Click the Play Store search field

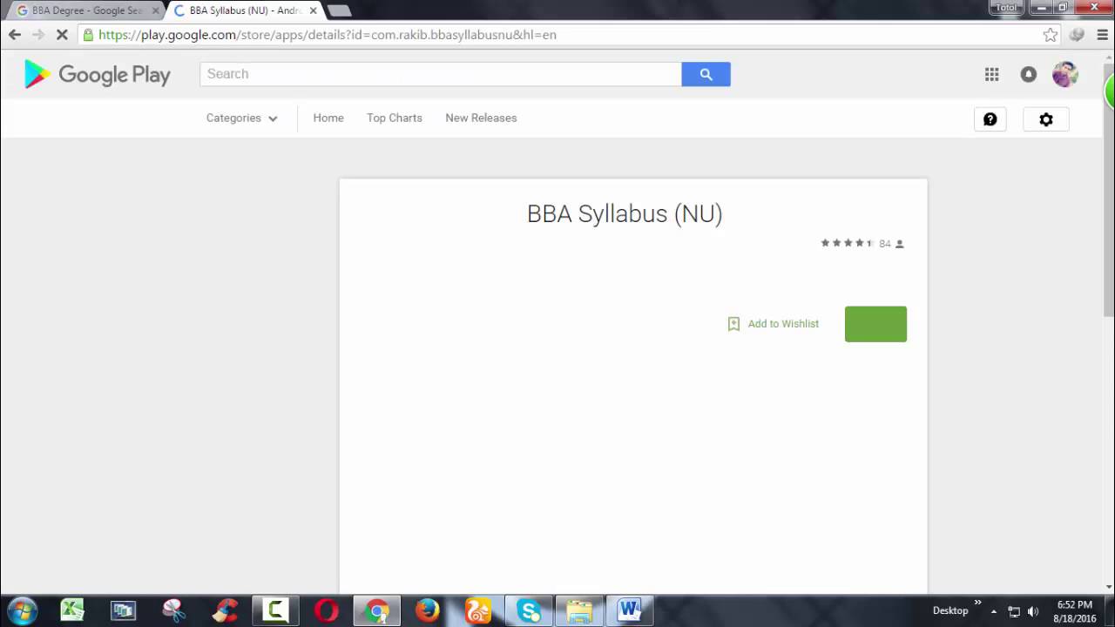tap(441, 74)
